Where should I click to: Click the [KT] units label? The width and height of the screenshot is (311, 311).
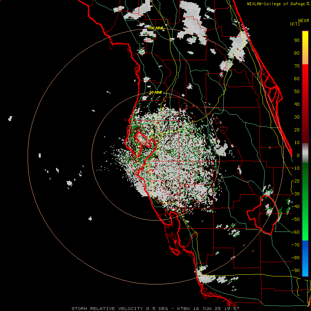coord(295,24)
